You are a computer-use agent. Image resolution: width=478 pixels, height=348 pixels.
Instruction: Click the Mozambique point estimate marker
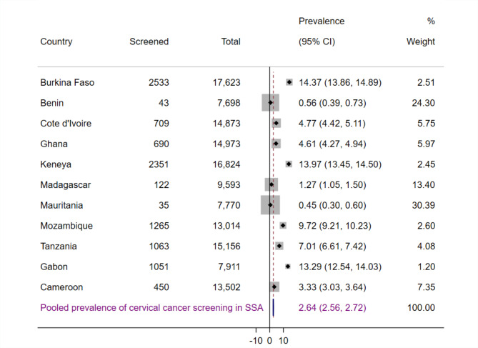283,226
